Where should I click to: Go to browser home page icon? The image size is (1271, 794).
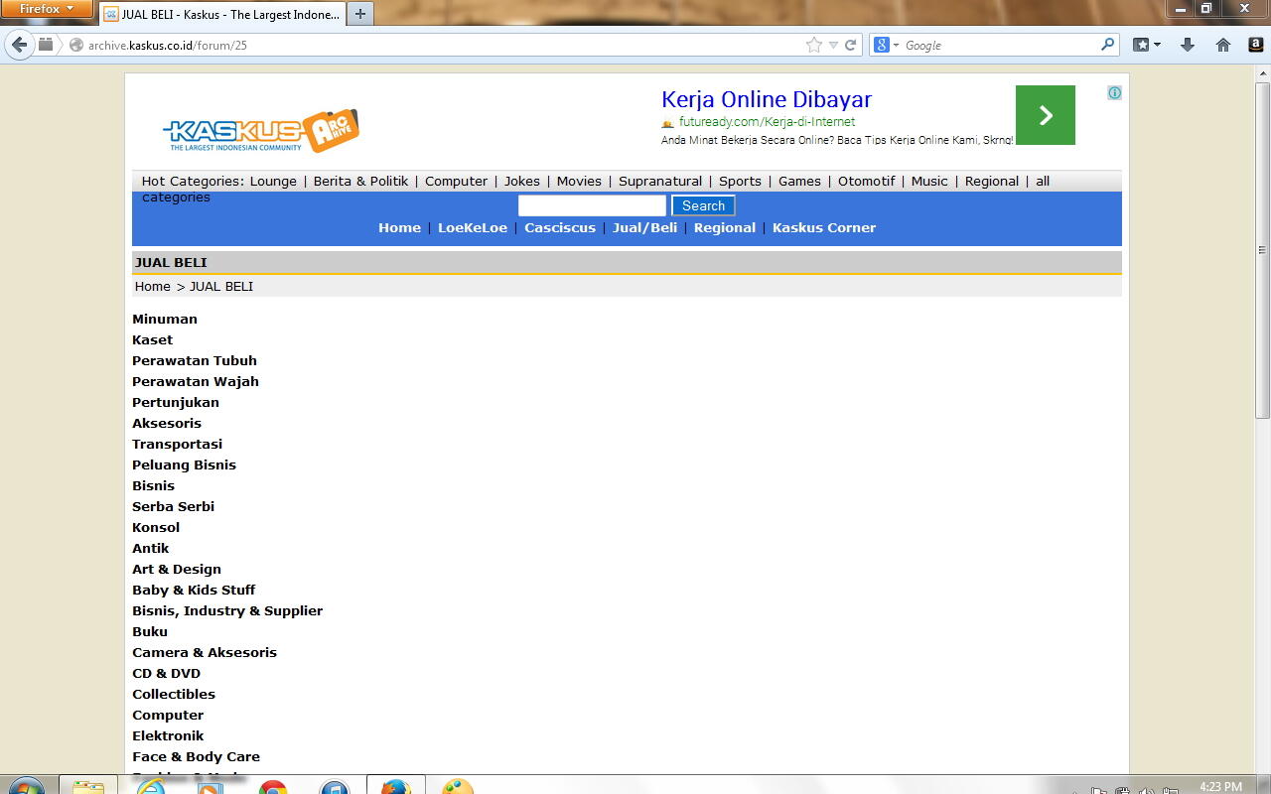coord(1223,45)
